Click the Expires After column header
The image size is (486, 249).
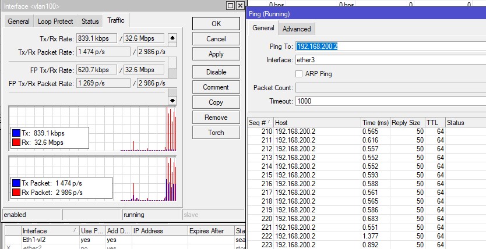click(211, 231)
